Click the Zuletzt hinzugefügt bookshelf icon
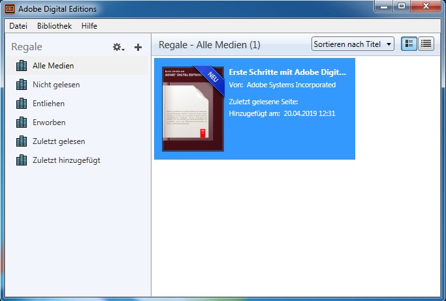446x301 pixels. 22,160
